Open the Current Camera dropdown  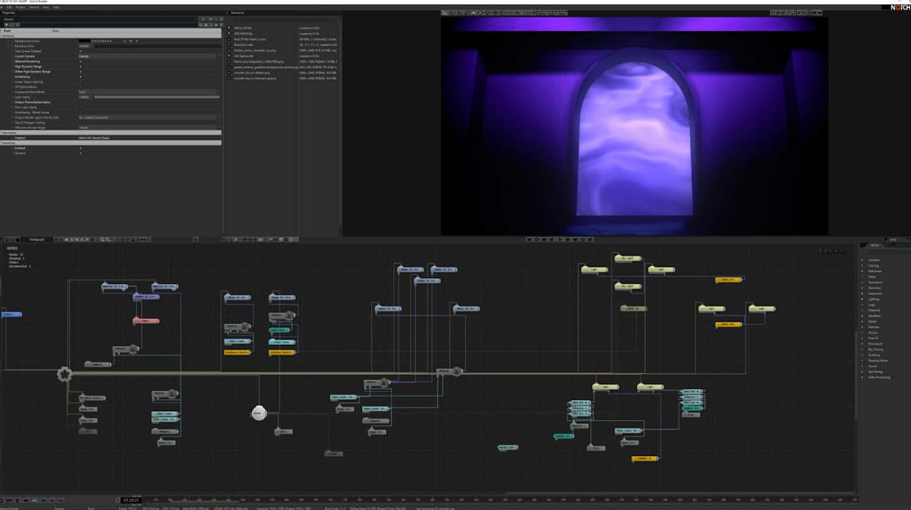[149, 56]
